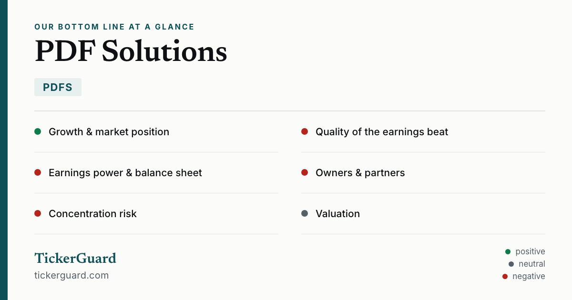Click the TickerGuard logo text
Screen dimensions: 572x300
(x=75, y=258)
